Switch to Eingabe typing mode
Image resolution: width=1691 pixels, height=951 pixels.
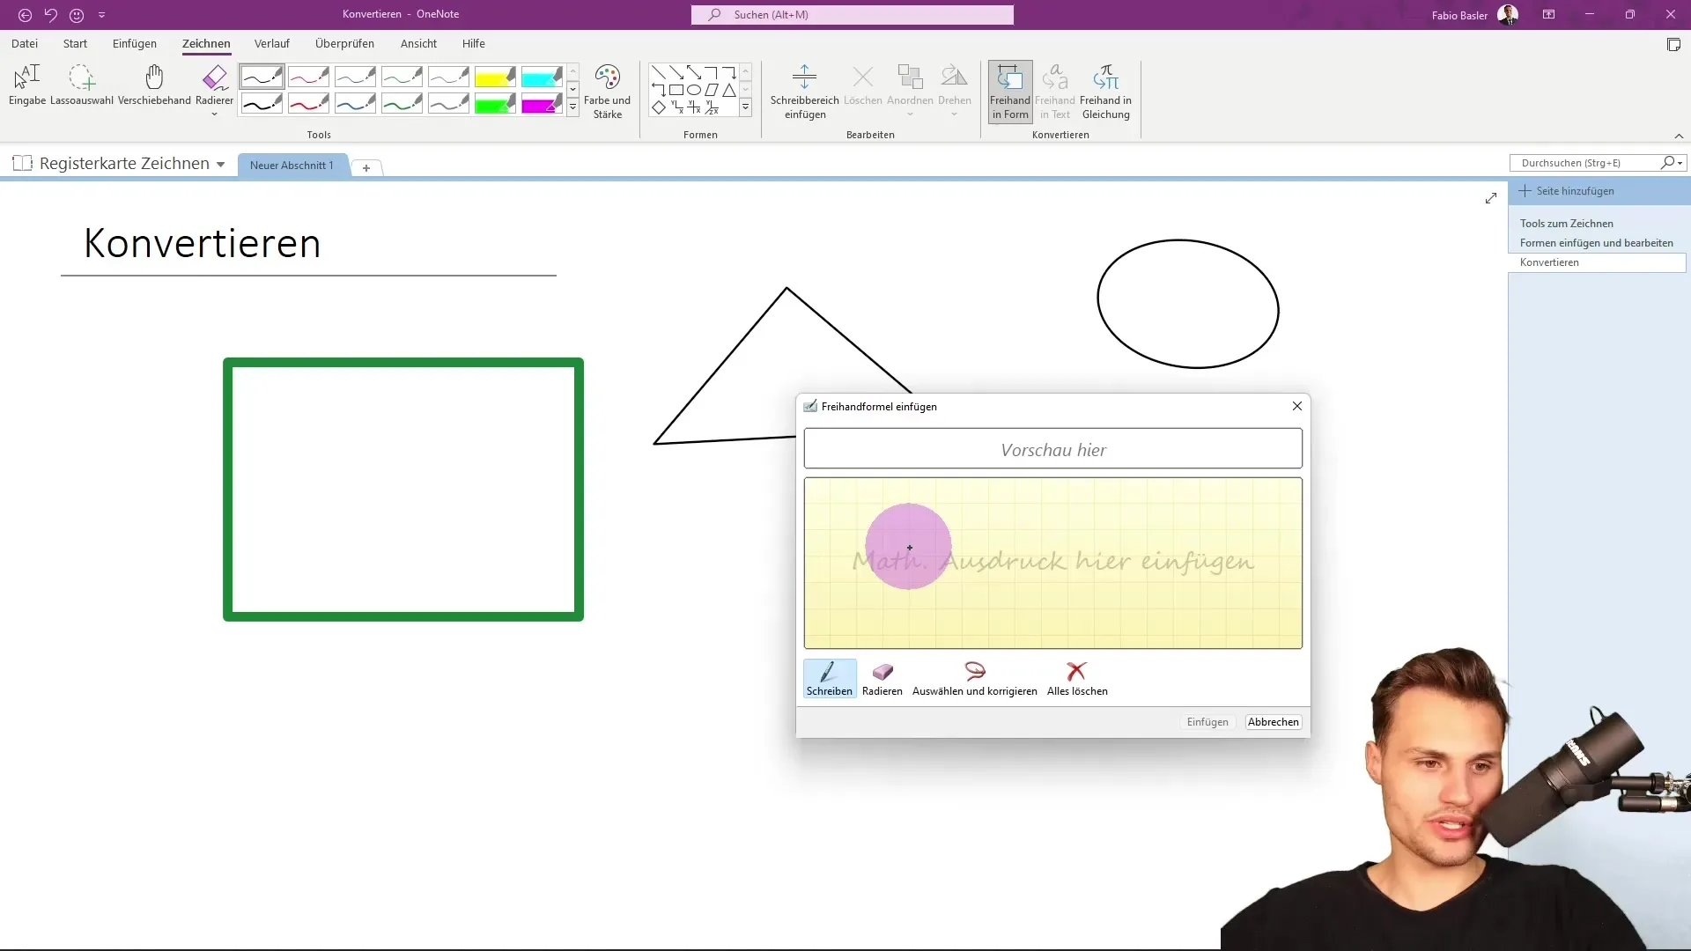[x=27, y=85]
